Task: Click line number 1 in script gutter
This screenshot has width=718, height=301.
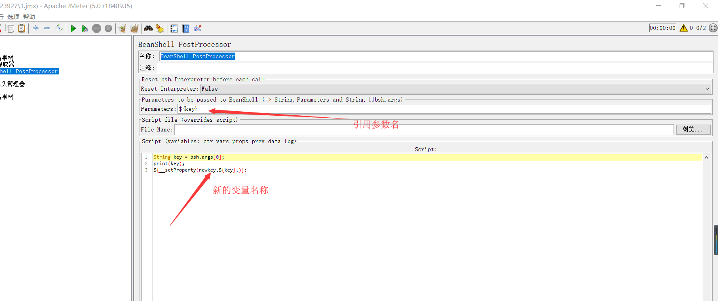Action: click(x=146, y=157)
